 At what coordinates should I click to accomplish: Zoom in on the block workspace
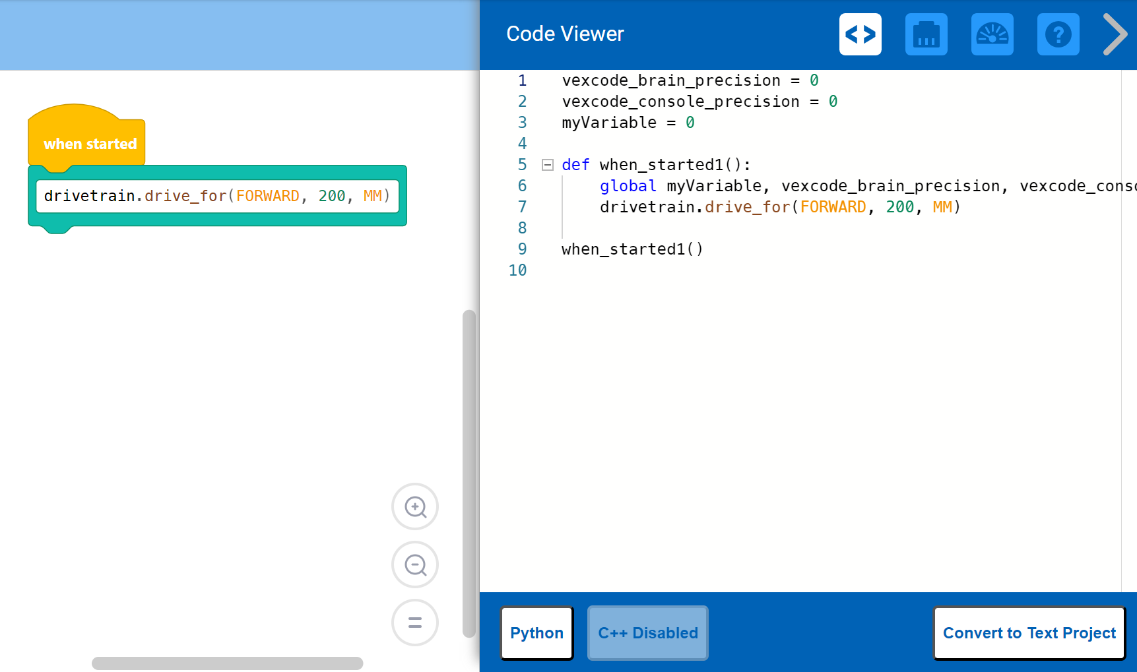pyautogui.click(x=414, y=506)
